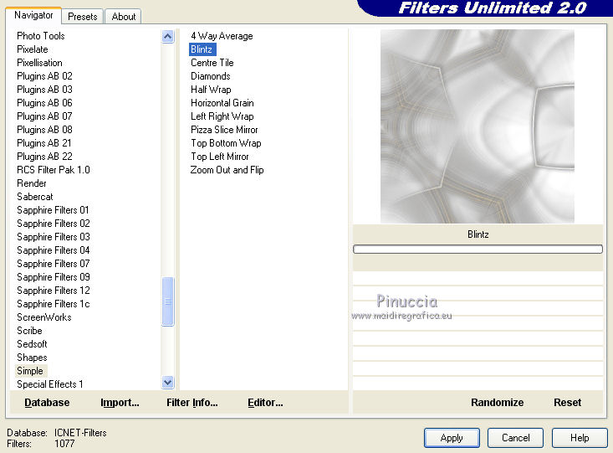This screenshot has height=453, width=613.
Task: Select the Pizza Slice Mirror filter
Action: 224,130
